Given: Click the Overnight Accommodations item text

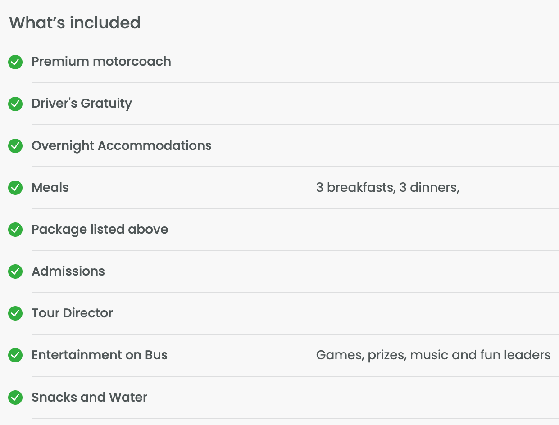Looking at the screenshot, I should coord(122,145).
